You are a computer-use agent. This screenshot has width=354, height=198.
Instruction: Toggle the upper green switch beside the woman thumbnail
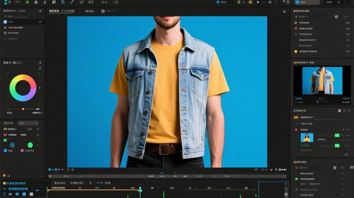[337, 135]
